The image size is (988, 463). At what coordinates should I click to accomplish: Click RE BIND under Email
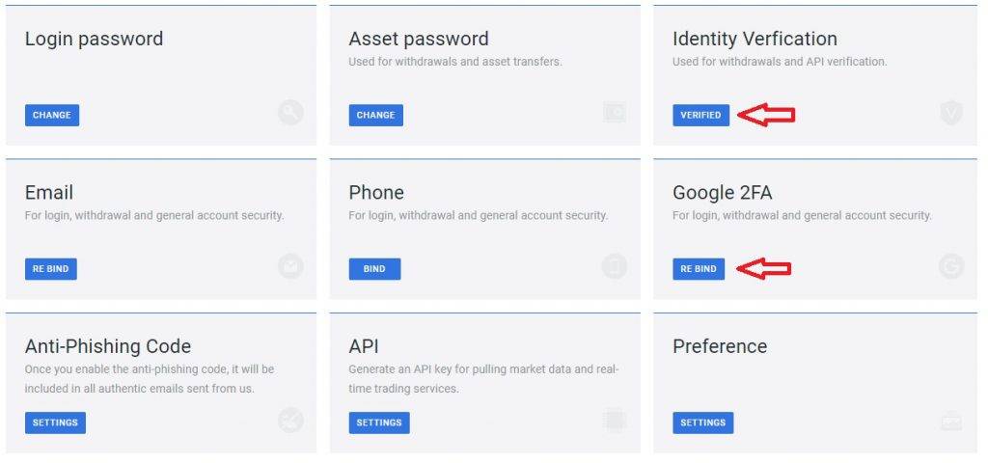51,269
